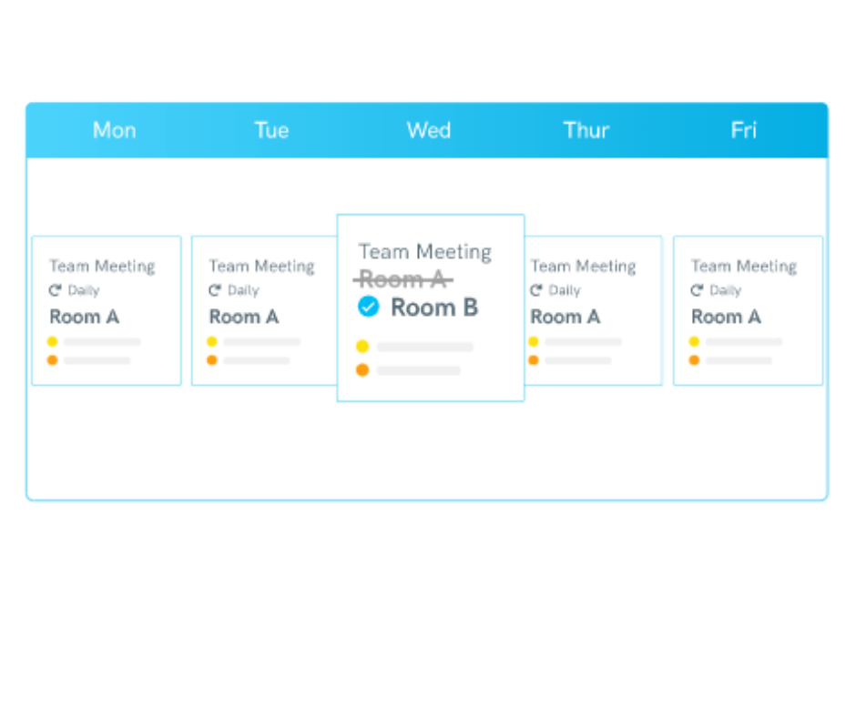The image size is (856, 717).
Task: Open Monday's Team Meeting title
Action: 103,267
